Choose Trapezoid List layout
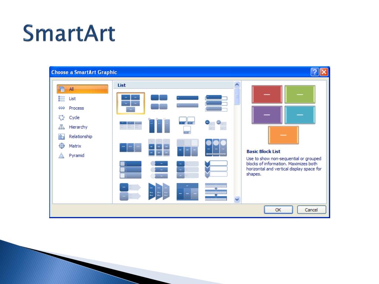379x284 pixels. (x=159, y=192)
